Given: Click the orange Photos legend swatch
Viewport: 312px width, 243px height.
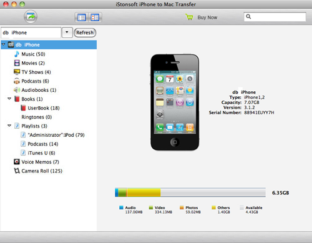Looking at the screenshot, I should (x=182, y=207).
